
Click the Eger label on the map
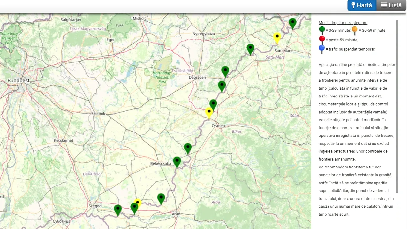pyautogui.click(x=111, y=40)
